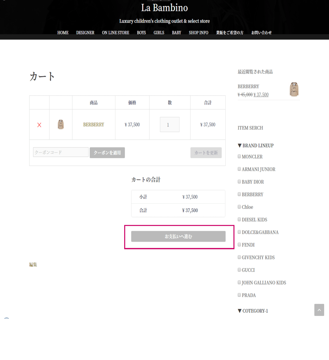Check the BERBERRY brand filter checkbox
Screen dimensions: 329x360
(x=239, y=194)
